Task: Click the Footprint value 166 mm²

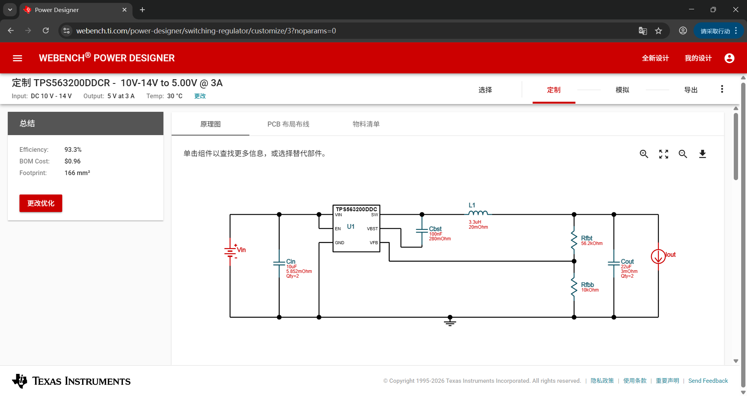Action: click(77, 173)
